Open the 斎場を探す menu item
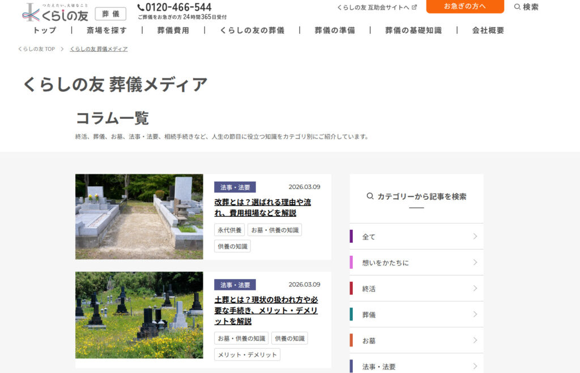This screenshot has height=373, width=580. point(107,31)
